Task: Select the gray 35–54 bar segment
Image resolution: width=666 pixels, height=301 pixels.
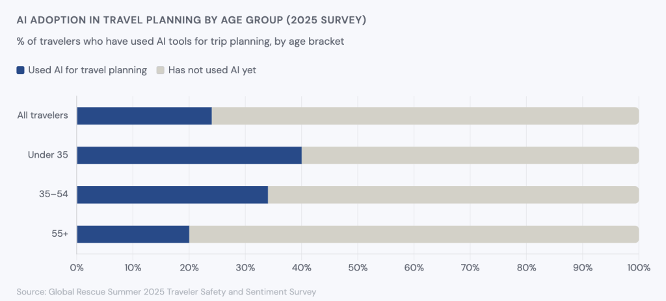Action: click(453, 195)
